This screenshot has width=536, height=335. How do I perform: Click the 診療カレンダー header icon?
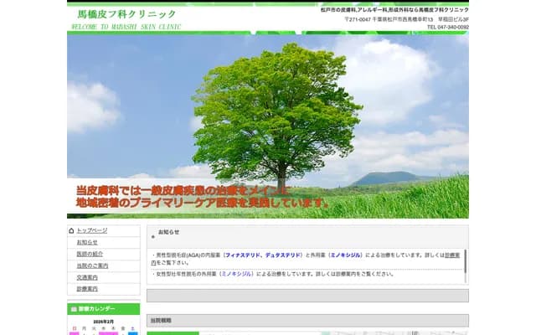pyautogui.click(x=73, y=309)
